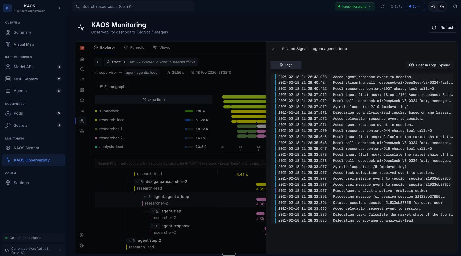Open the GitHub icon in top bar
Image resolution: width=461 pixels, height=256 pixels.
tap(455, 6)
